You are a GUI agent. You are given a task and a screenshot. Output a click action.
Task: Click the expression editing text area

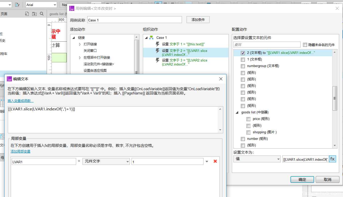click(x=113, y=120)
